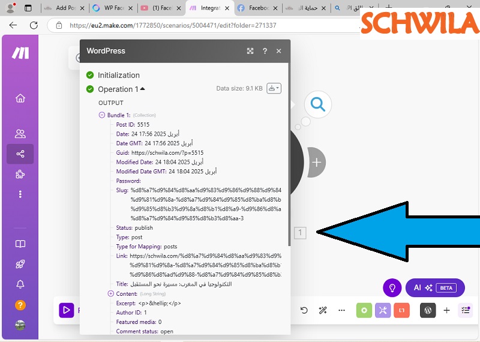Add a module with the plus semicircle
Viewport: 480px width, 342px height.
317,162
